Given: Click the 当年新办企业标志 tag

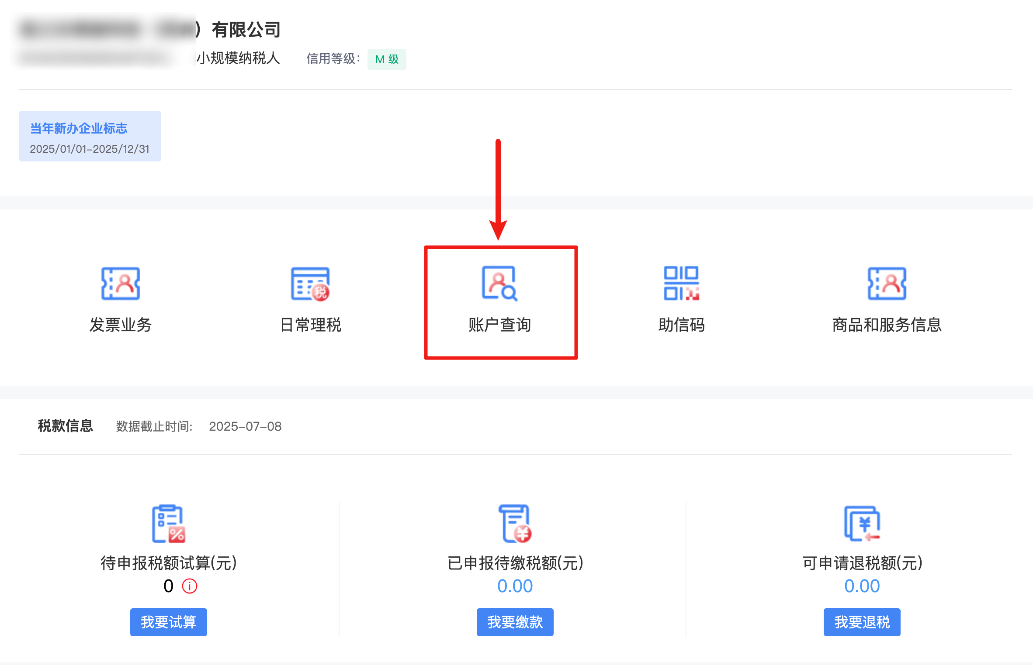Looking at the screenshot, I should 90,136.
